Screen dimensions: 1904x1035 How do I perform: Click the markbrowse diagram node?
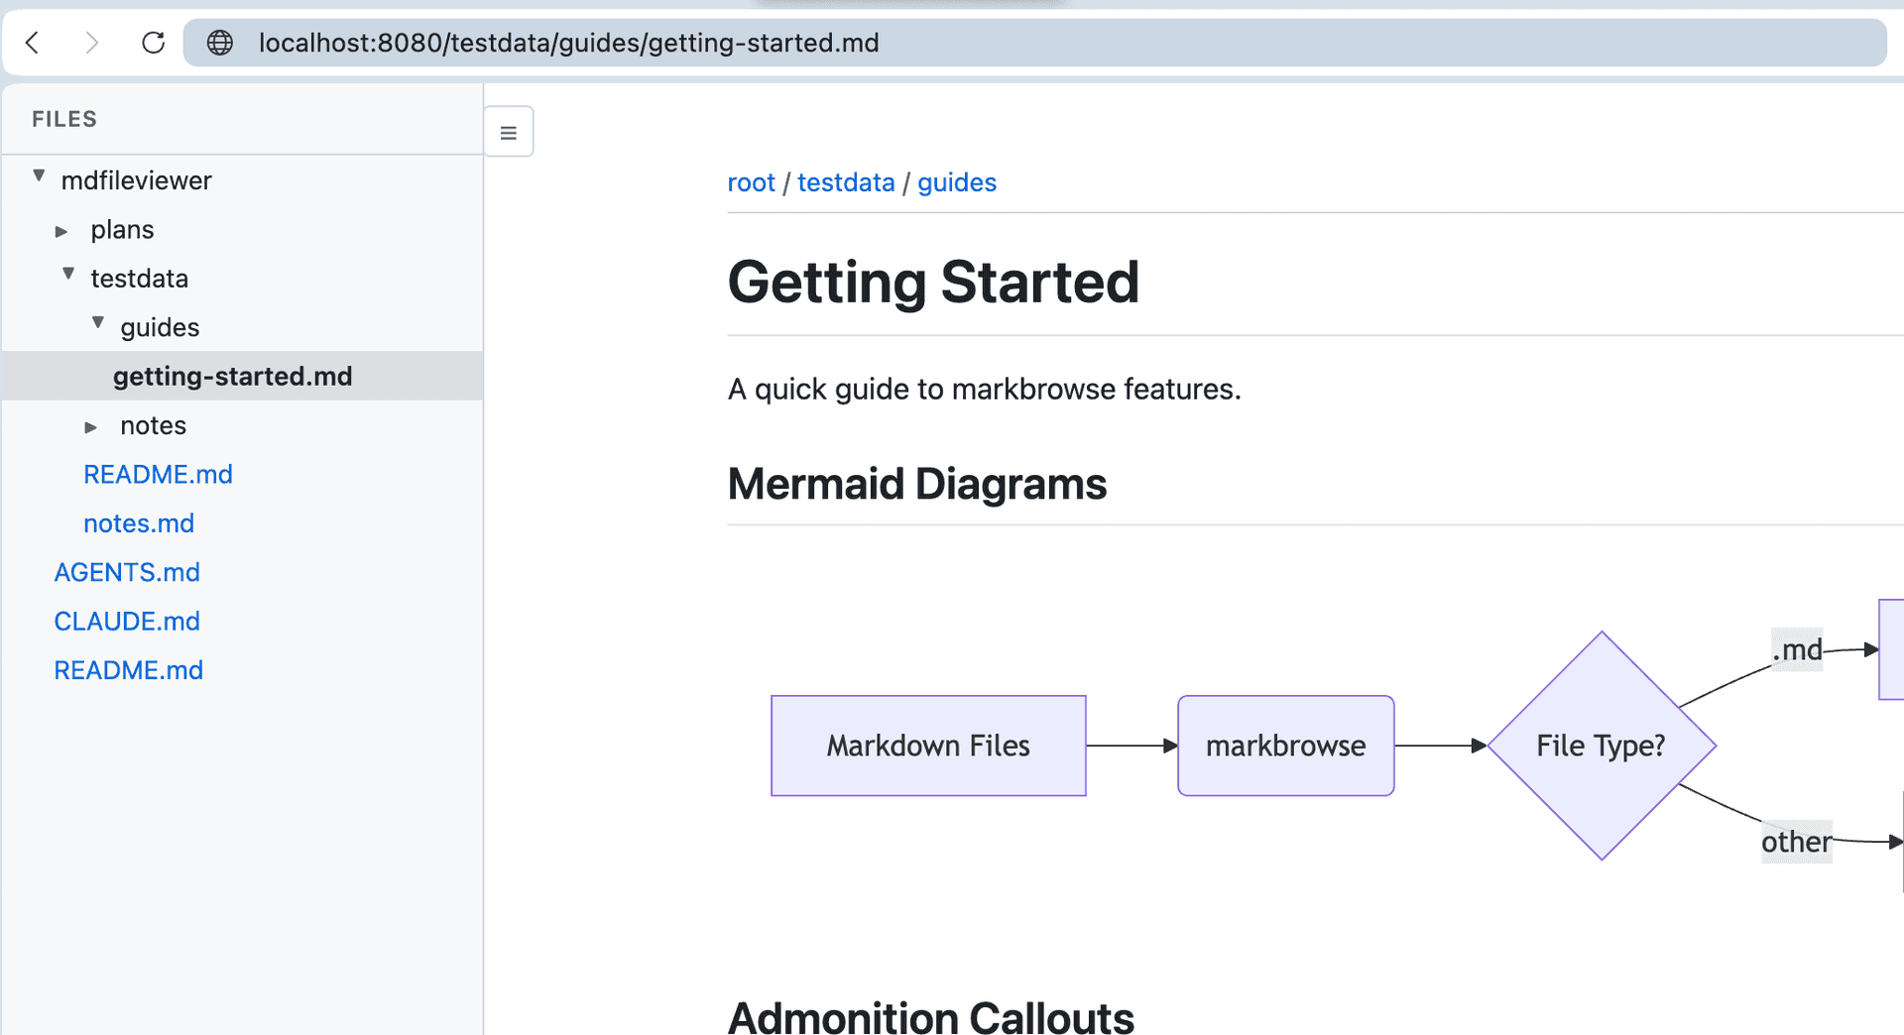[x=1285, y=746]
